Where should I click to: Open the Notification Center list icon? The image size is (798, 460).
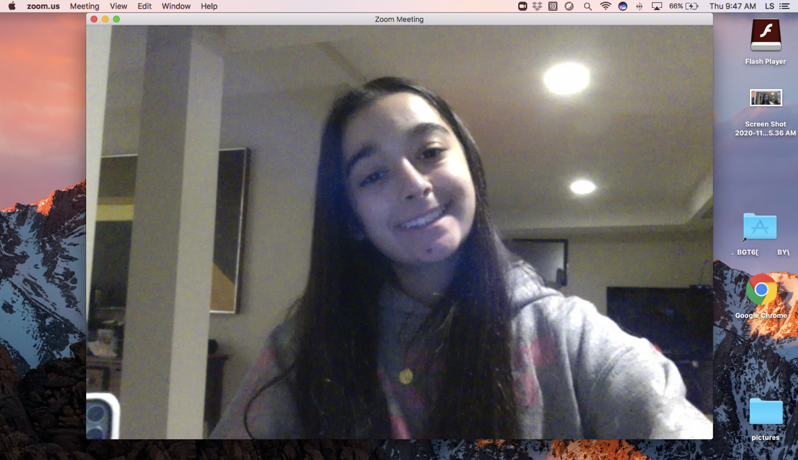[x=784, y=6]
